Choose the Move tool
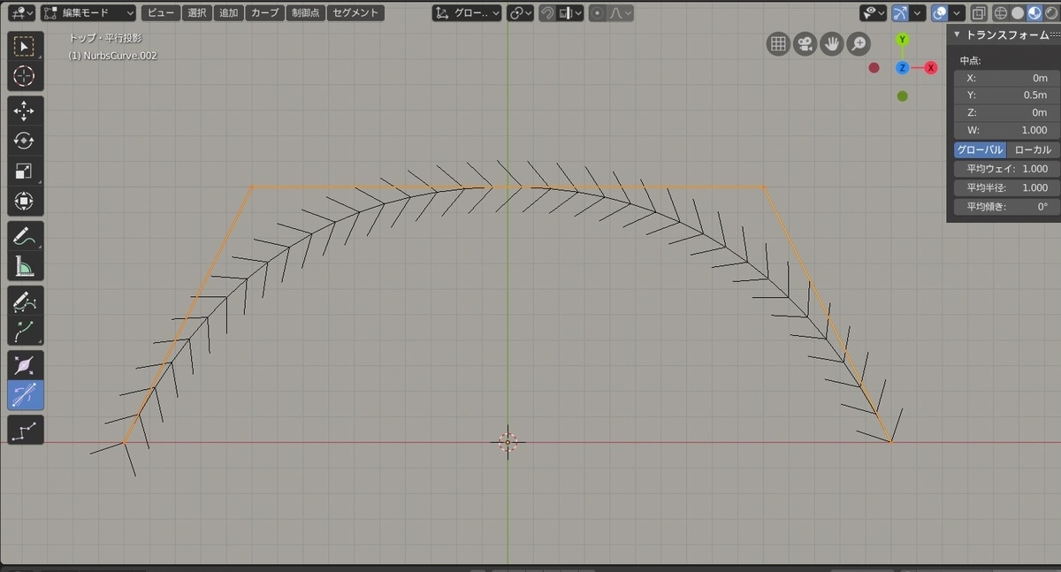The image size is (1061, 572). (x=25, y=111)
